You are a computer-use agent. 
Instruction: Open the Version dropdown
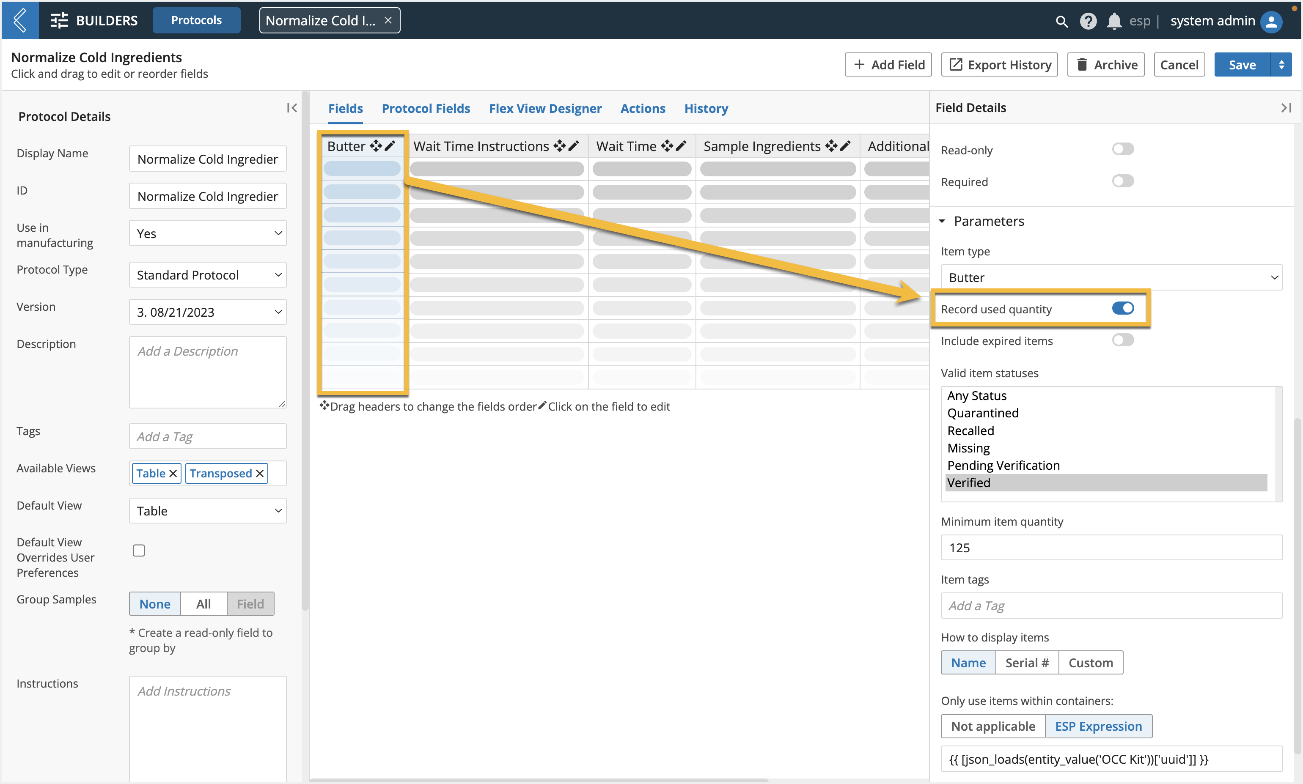pyautogui.click(x=208, y=312)
